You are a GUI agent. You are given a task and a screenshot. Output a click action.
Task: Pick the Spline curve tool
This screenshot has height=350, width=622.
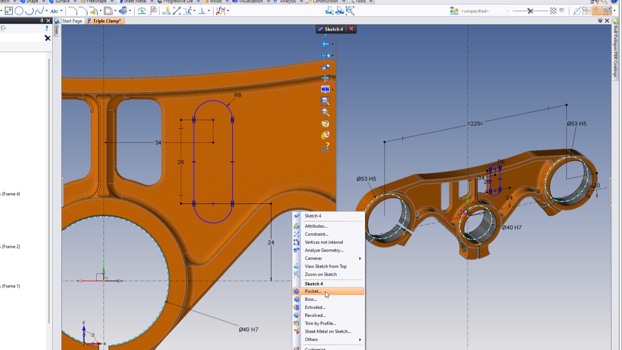(39, 11)
